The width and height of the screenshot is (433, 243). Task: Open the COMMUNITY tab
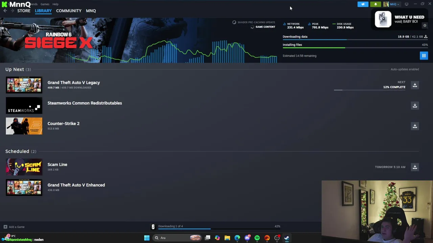69,11
